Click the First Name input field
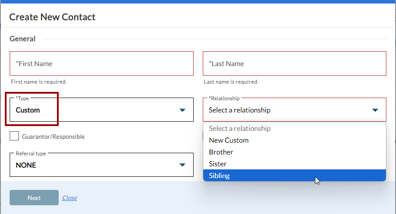The width and height of the screenshot is (396, 214). point(101,64)
